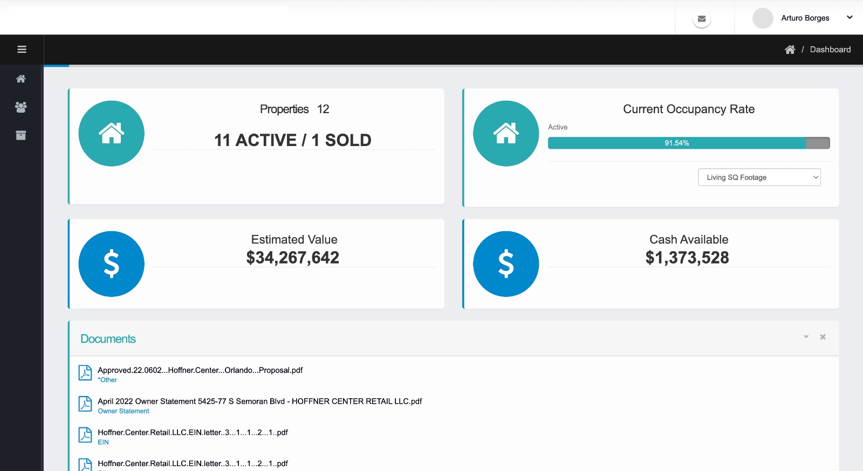Image resolution: width=863 pixels, height=471 pixels.
Task: Click the blue Estimated Value dollar icon
Action: pyautogui.click(x=112, y=264)
